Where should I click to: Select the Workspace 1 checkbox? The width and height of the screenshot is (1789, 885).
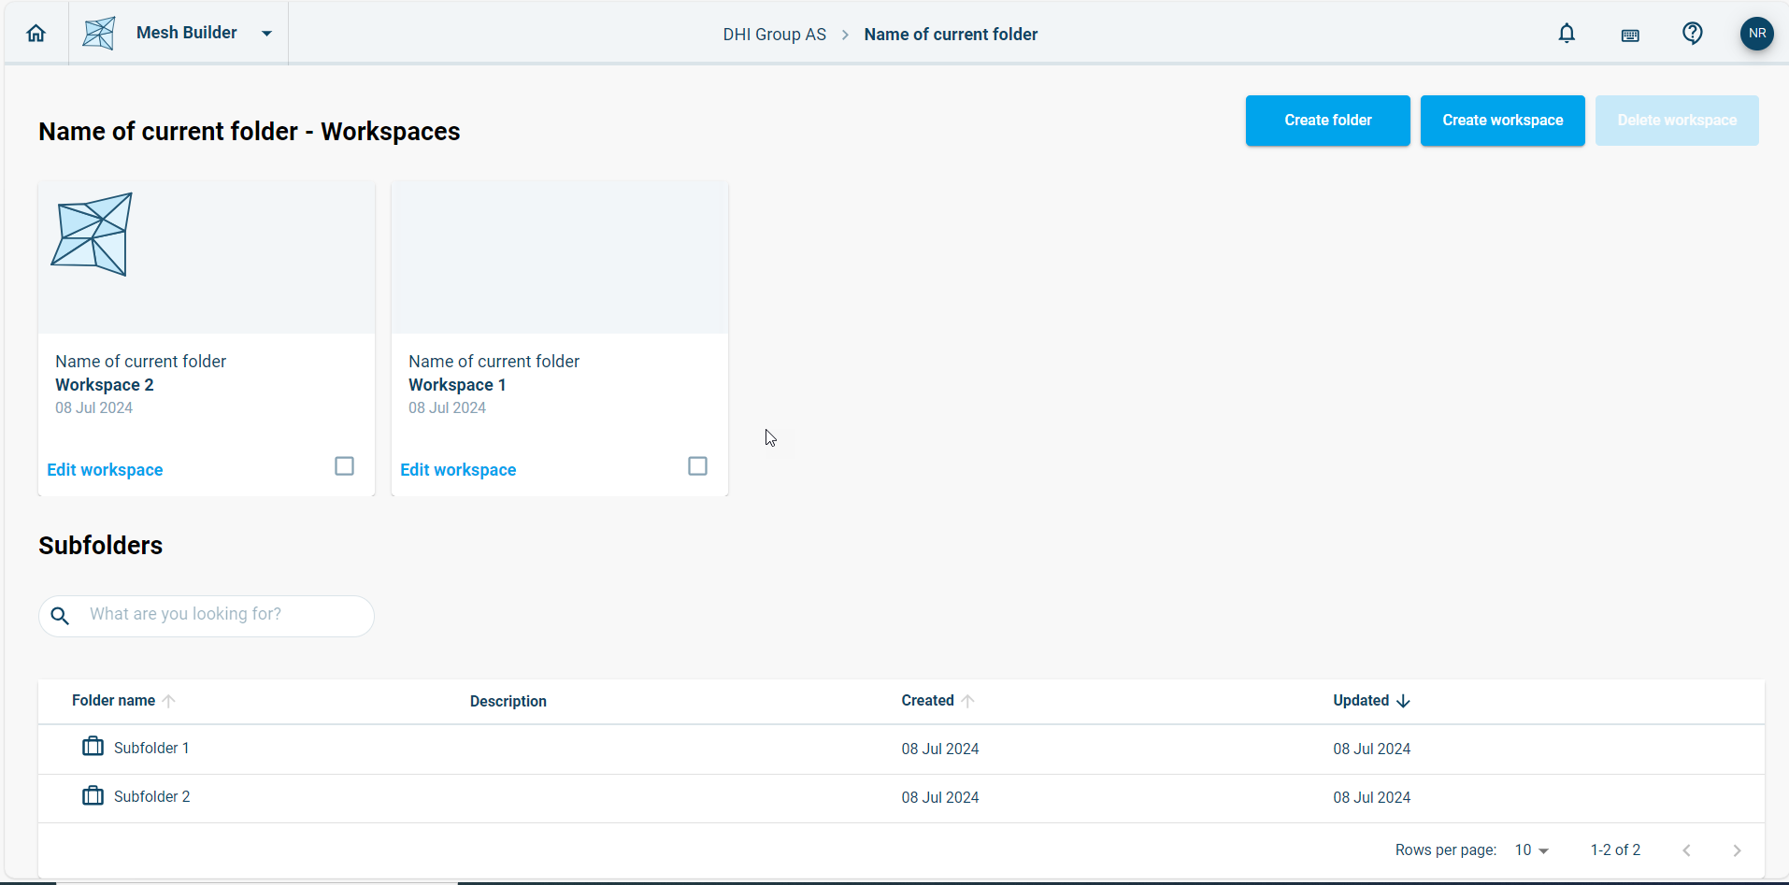pos(697,466)
